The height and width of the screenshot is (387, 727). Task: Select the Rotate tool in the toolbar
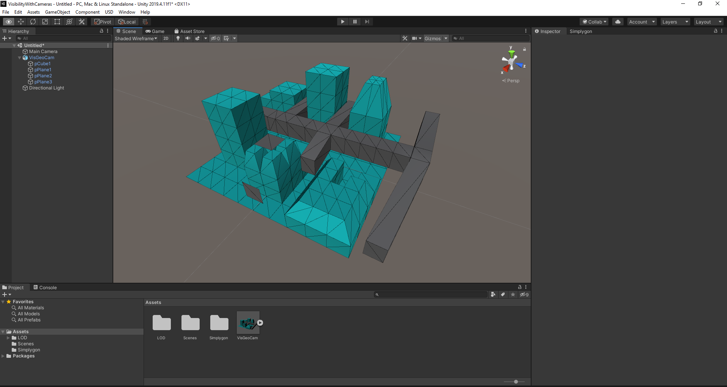pos(33,22)
